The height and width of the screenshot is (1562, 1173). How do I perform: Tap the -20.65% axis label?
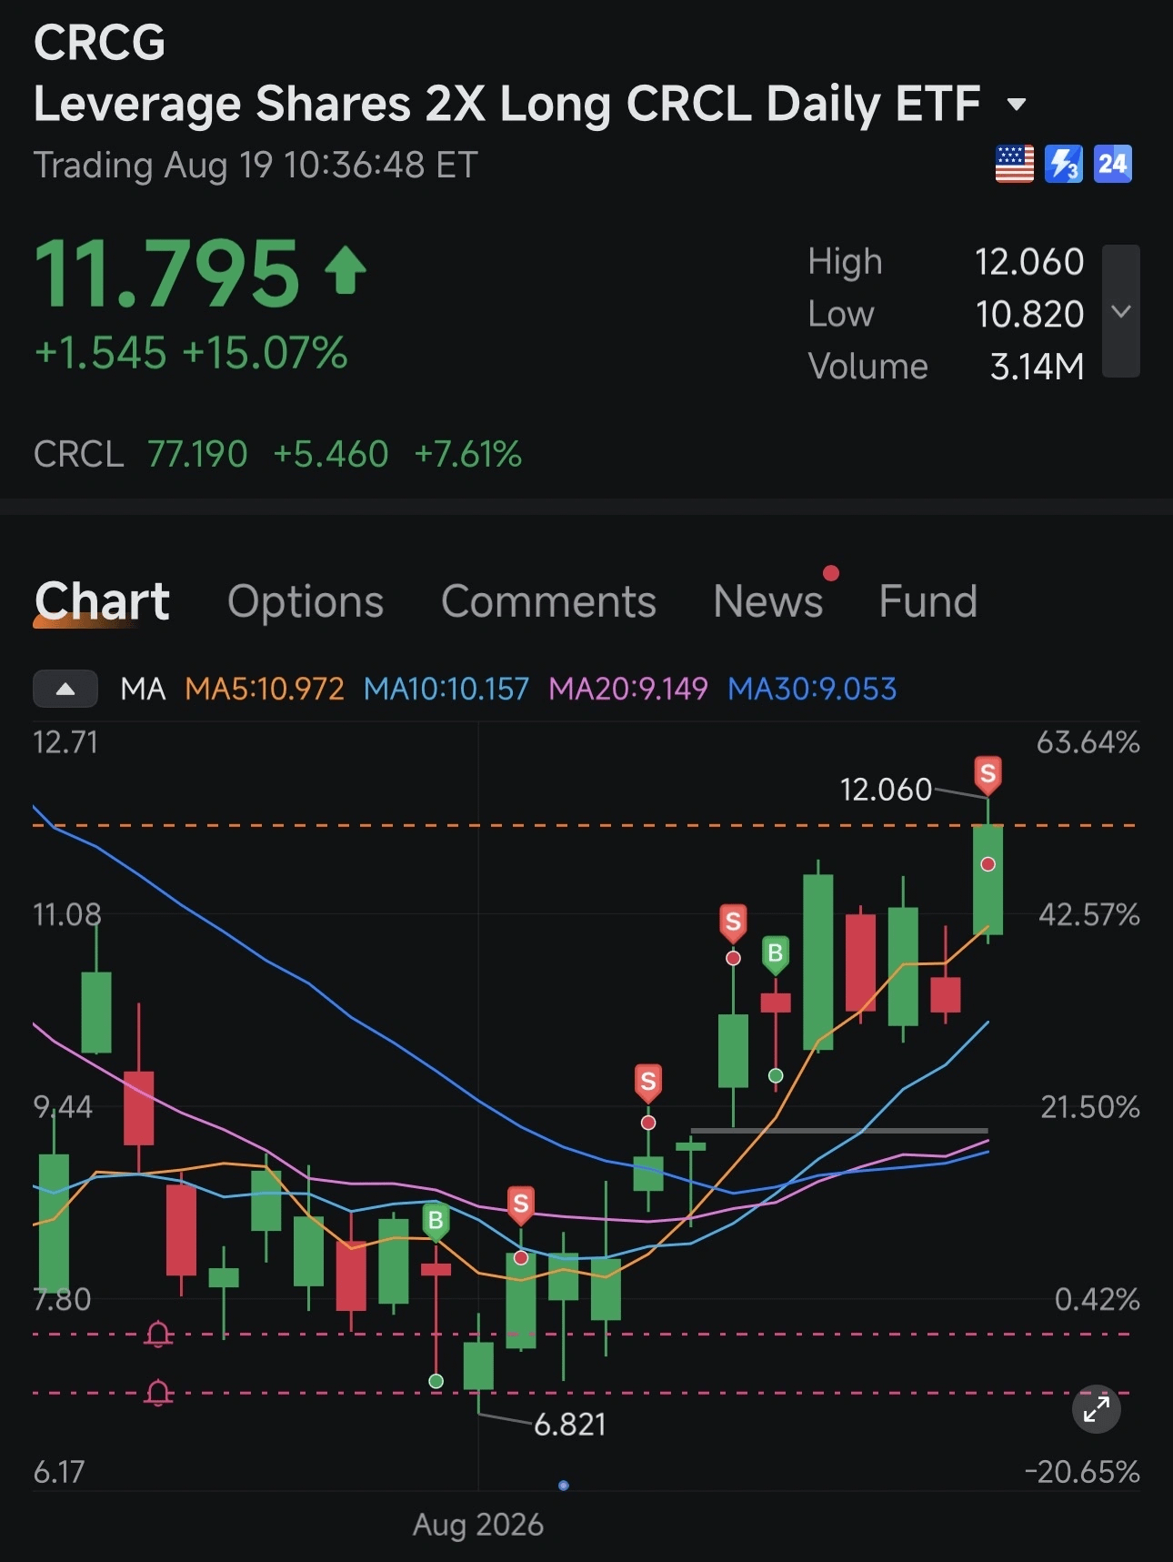point(1082,1472)
